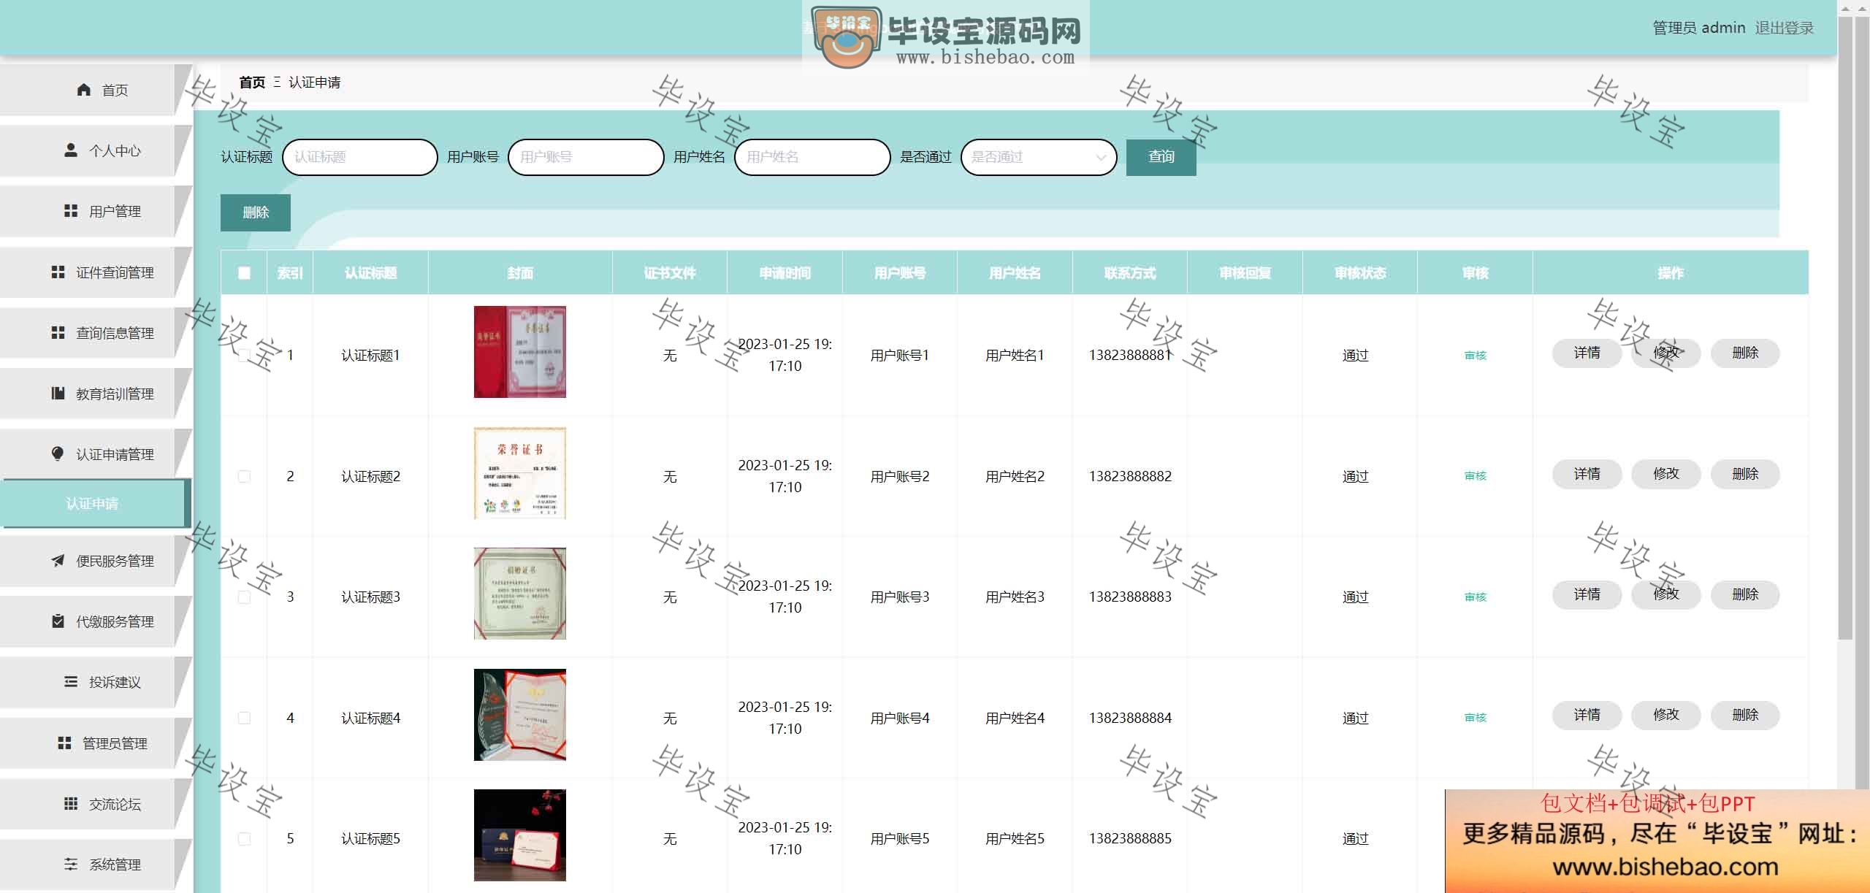The height and width of the screenshot is (893, 1870).
Task: Open cover thumbnail for 认证标题2
Action: (519, 473)
